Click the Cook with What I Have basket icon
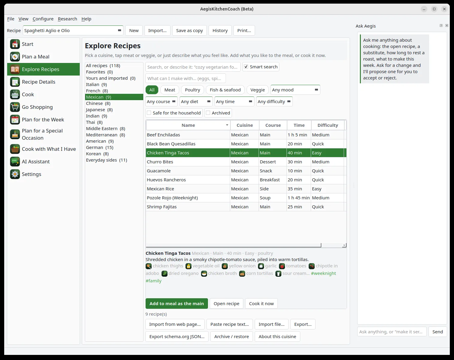Viewport: 454px width, 360px height. [15, 149]
